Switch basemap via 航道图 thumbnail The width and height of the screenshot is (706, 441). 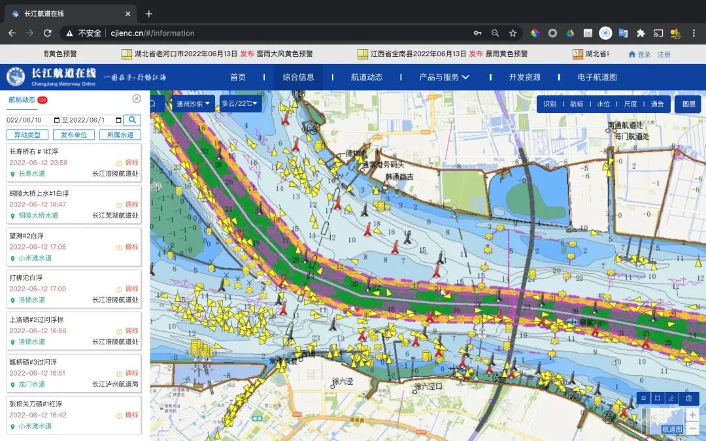click(x=662, y=421)
